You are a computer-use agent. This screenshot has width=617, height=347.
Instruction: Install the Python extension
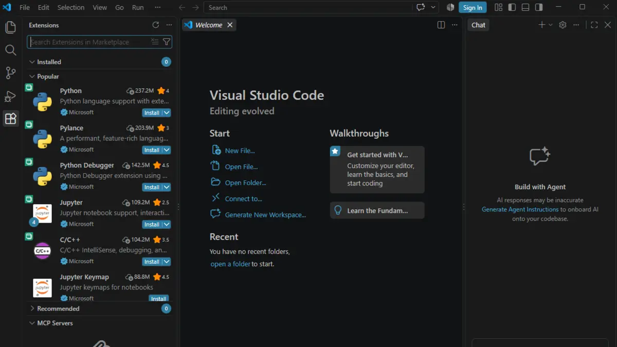click(x=152, y=113)
